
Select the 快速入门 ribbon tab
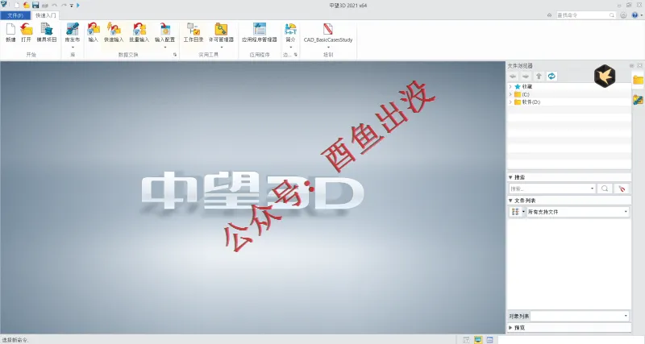coord(46,15)
